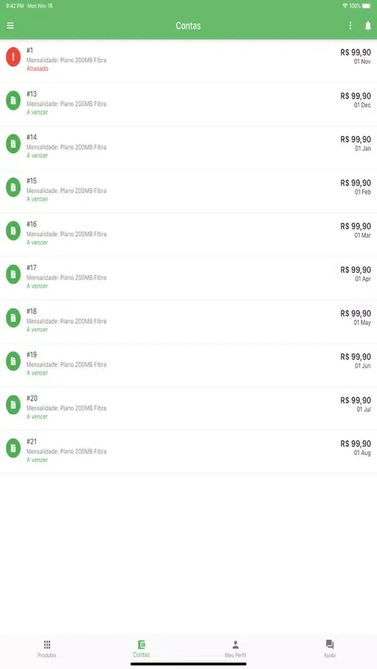Select bill #15 Mensalidade Plano 200MB Fibra

[188, 191]
